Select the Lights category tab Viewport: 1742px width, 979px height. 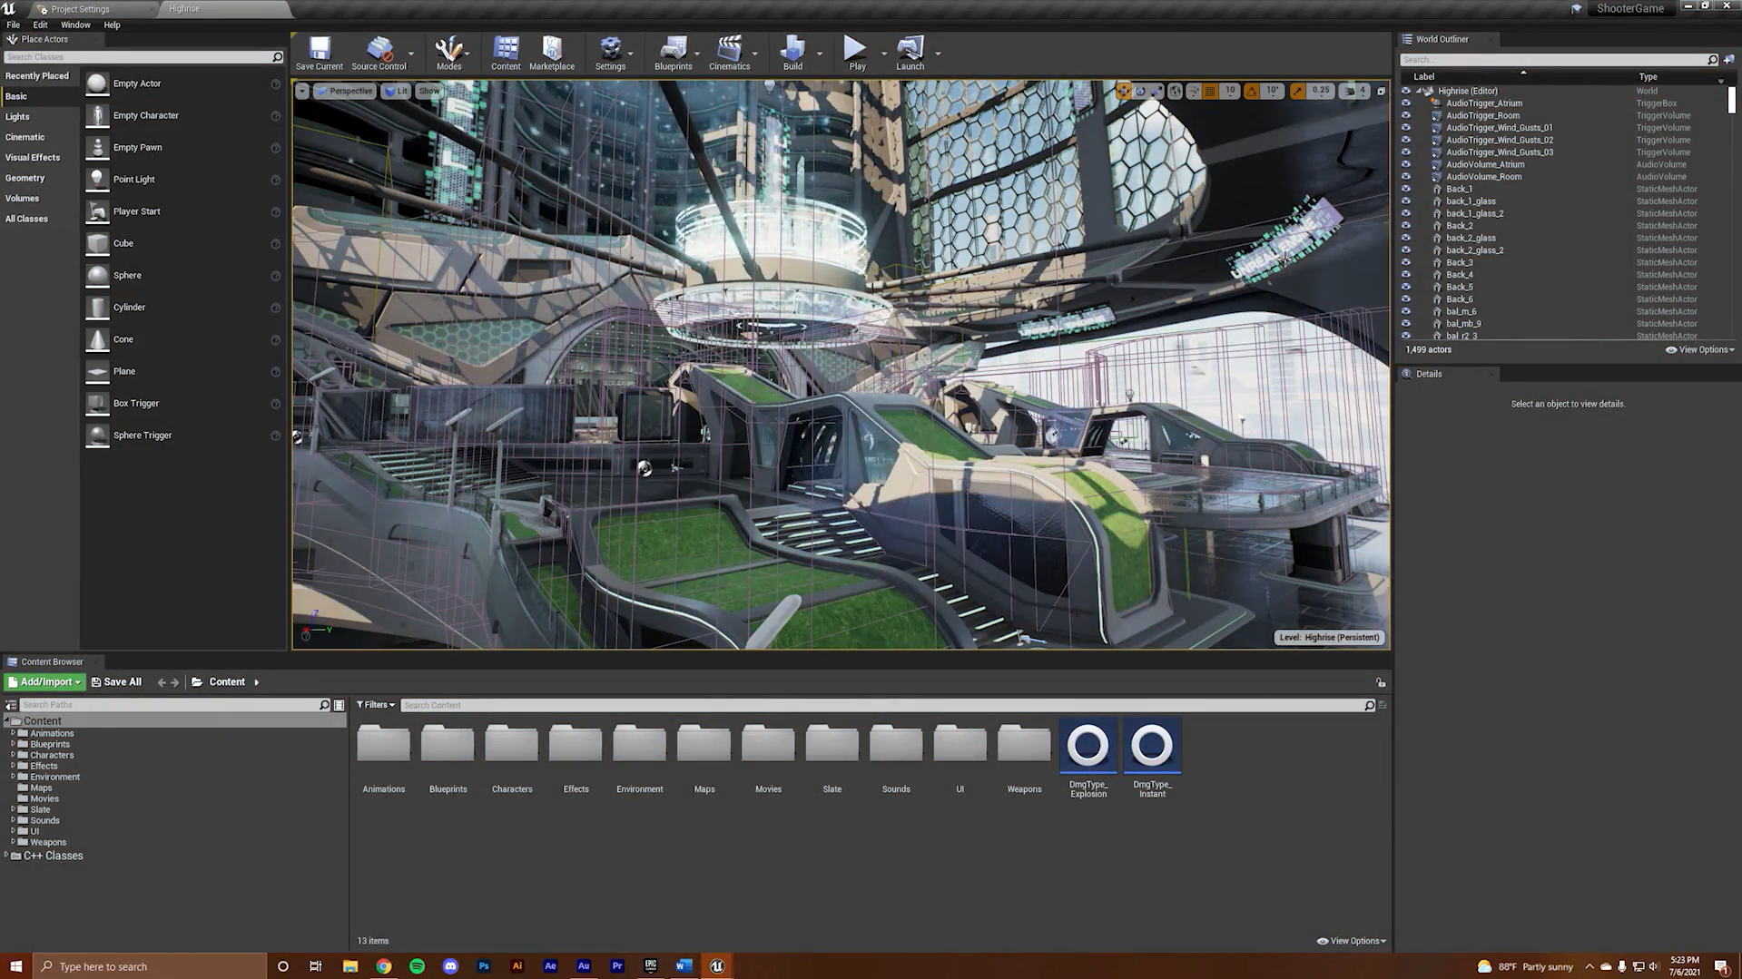coord(18,117)
